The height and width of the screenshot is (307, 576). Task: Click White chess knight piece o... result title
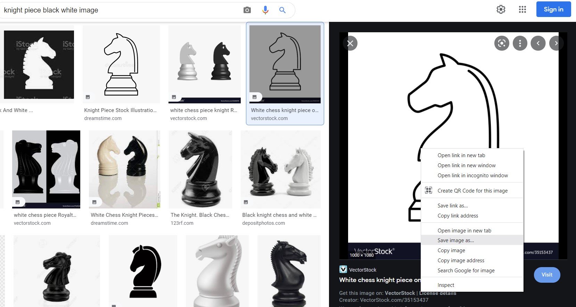pos(285,110)
